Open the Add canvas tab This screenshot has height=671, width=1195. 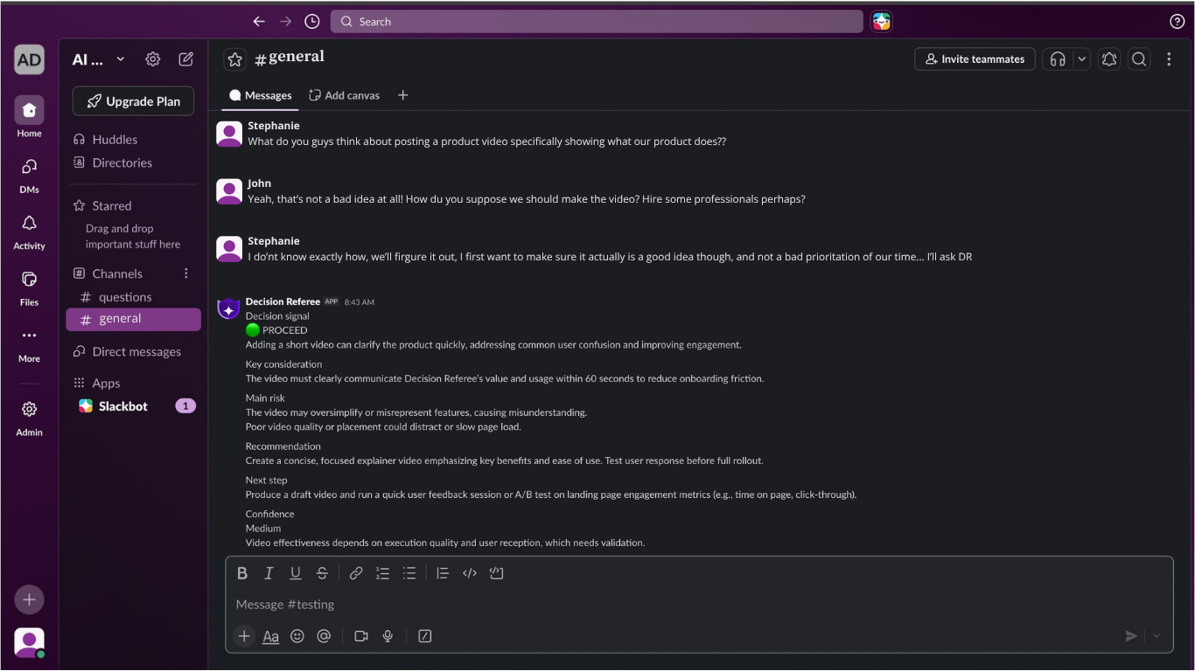344,95
